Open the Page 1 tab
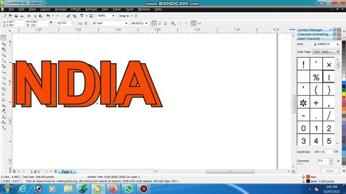The image size is (346, 194). (67, 171)
